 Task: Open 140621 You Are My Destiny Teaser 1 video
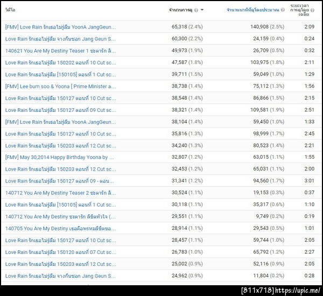[60, 51]
